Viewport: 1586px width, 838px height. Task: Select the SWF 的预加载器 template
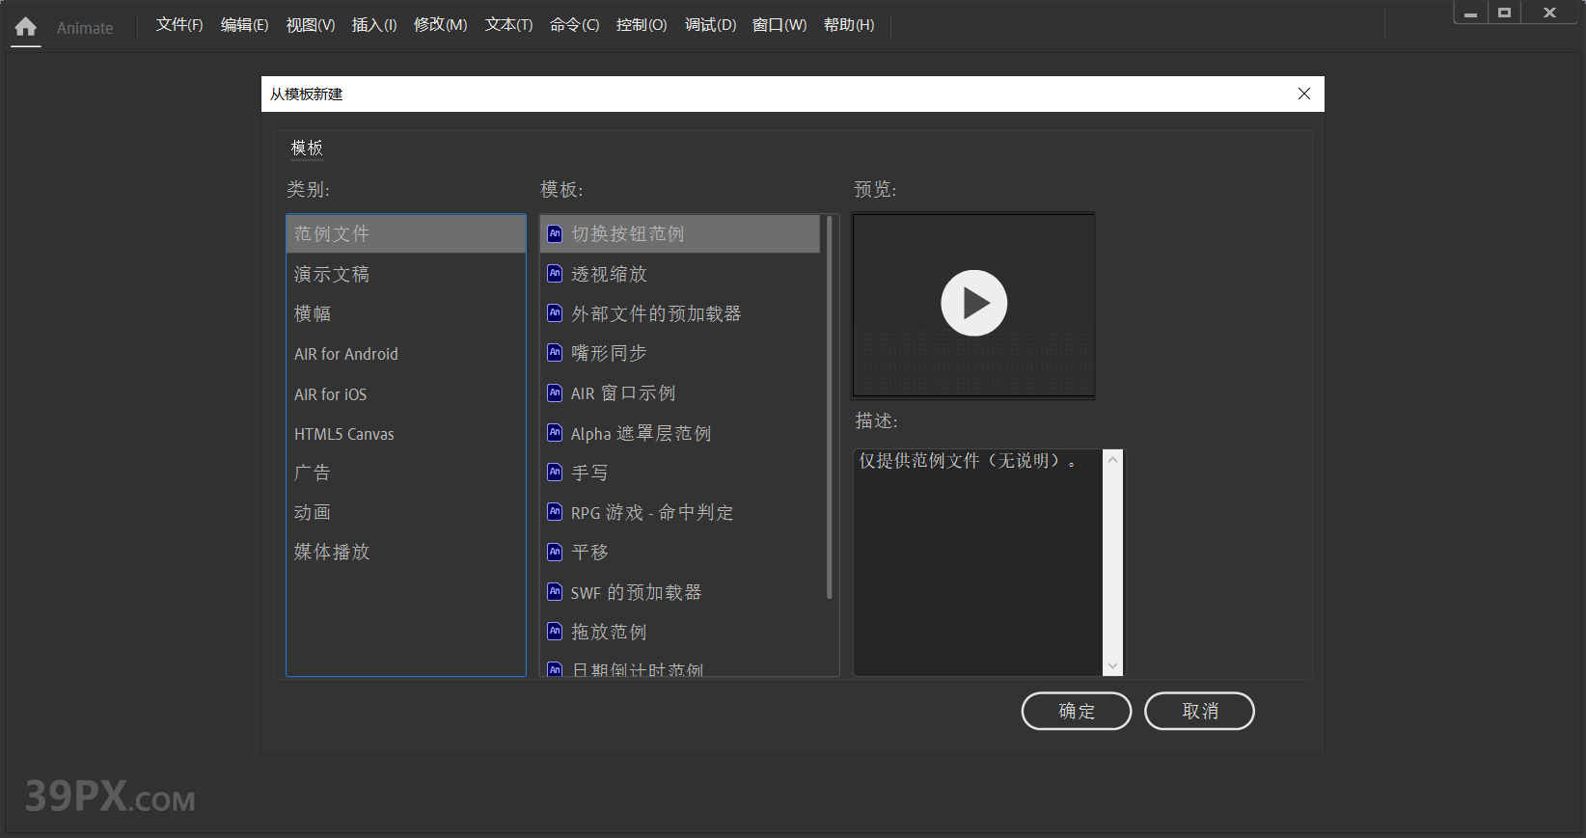pyautogui.click(x=680, y=592)
